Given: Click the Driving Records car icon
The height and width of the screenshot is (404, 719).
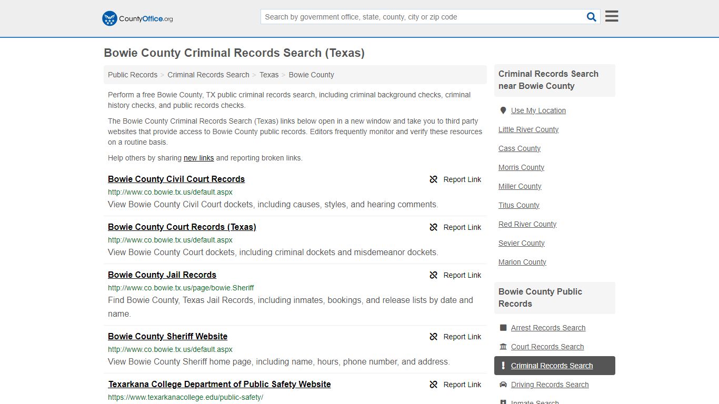Looking at the screenshot, I should click(x=503, y=385).
